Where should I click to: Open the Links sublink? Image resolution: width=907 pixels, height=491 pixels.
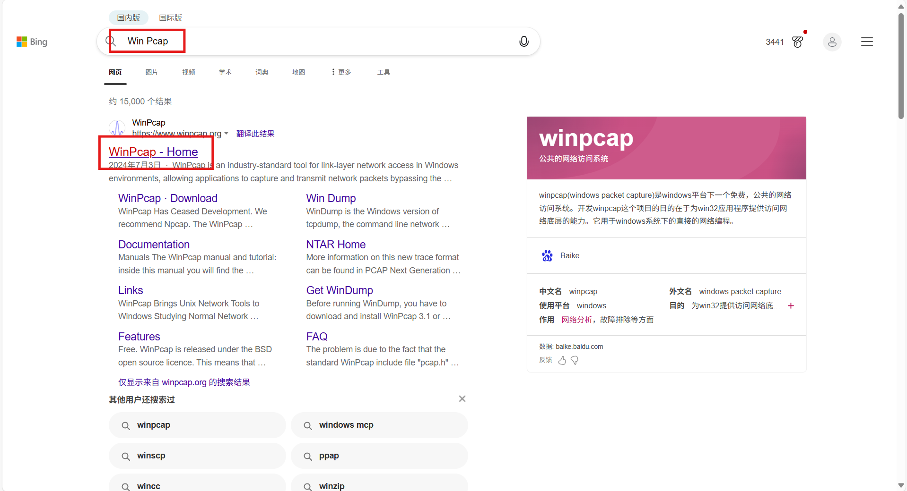click(x=131, y=290)
